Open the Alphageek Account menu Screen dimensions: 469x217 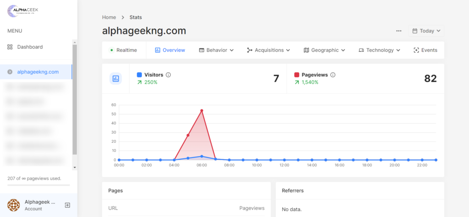40,206
